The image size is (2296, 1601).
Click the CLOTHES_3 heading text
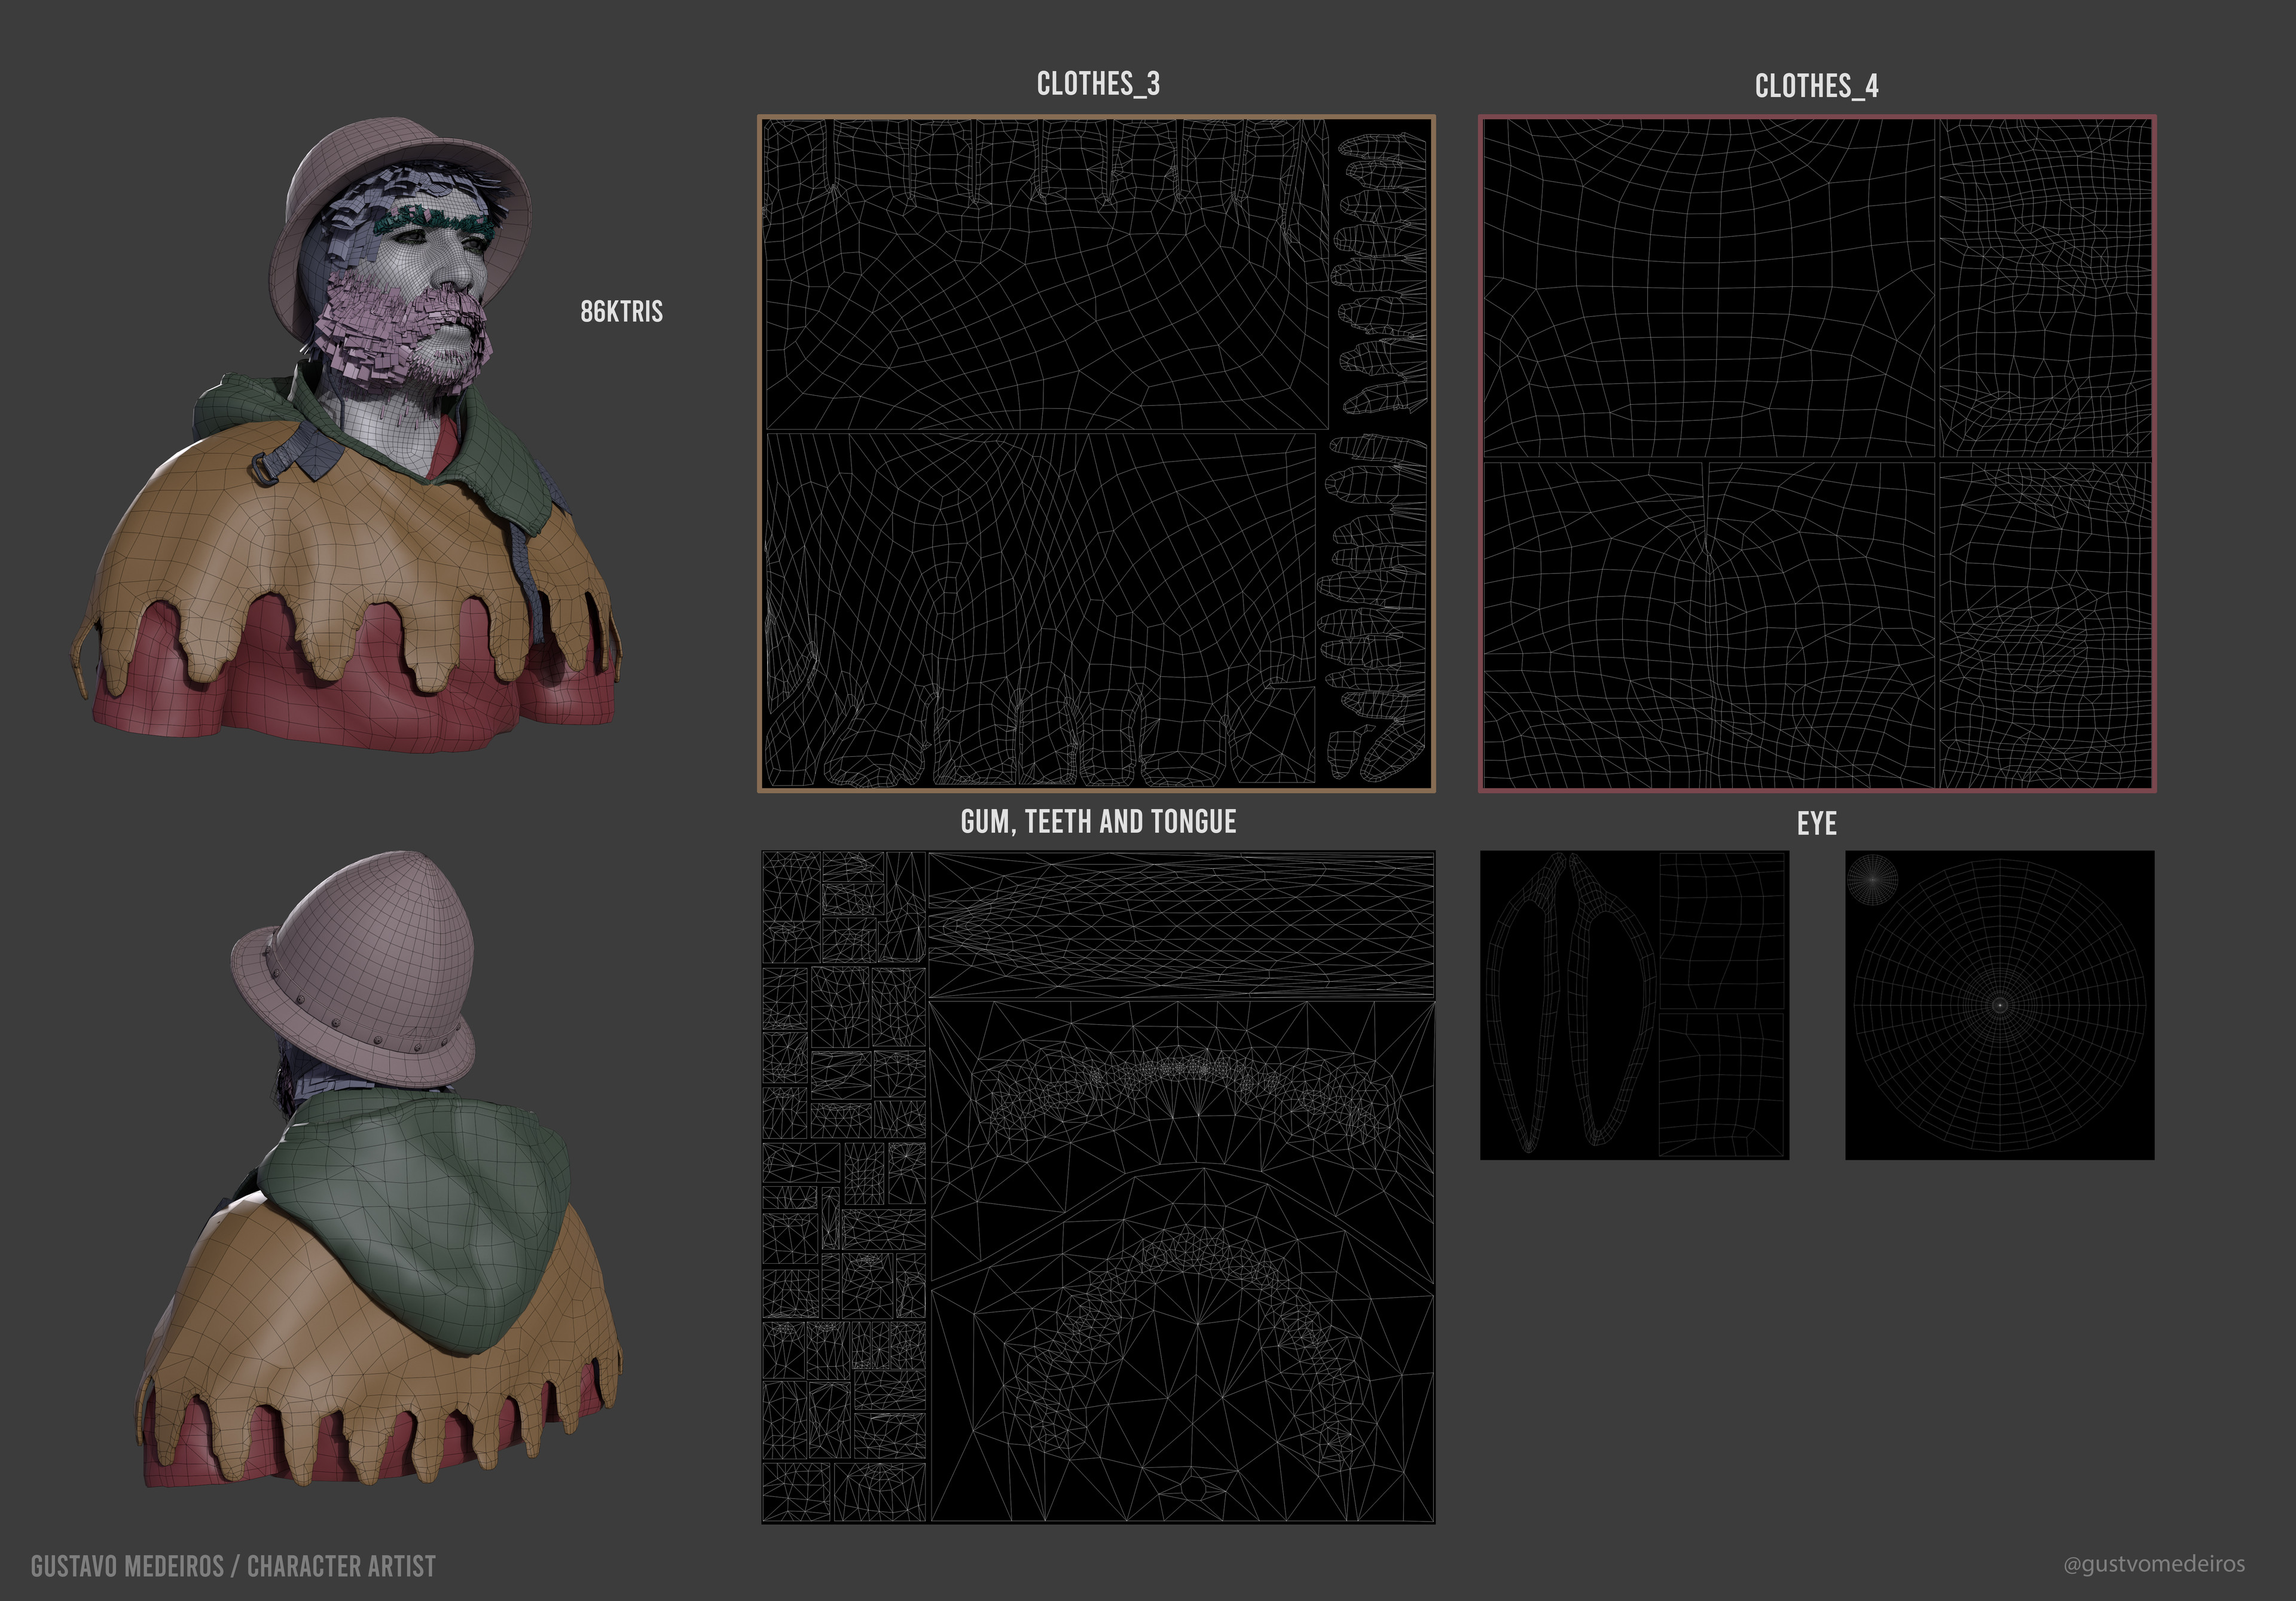(x=1098, y=84)
